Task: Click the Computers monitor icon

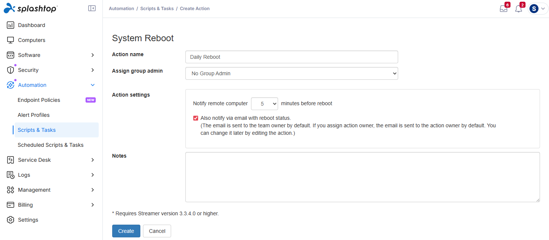Action: pos(11,40)
